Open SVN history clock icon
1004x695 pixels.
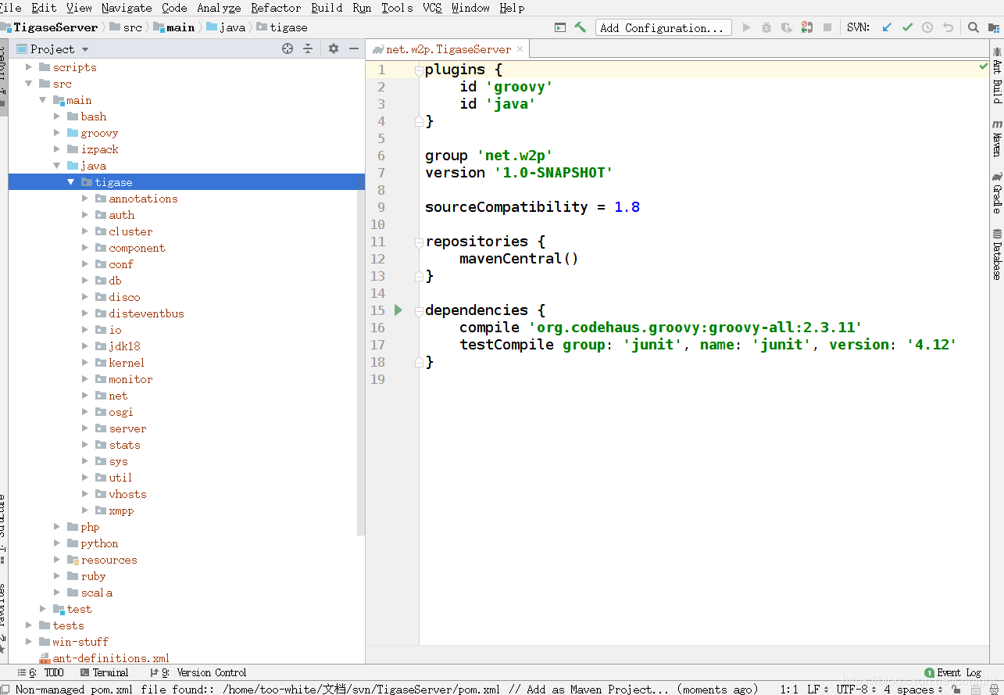coord(927,27)
